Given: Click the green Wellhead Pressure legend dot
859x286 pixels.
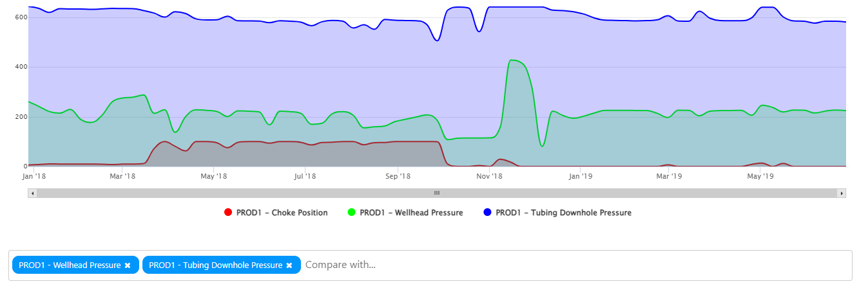Looking at the screenshot, I should click(352, 213).
